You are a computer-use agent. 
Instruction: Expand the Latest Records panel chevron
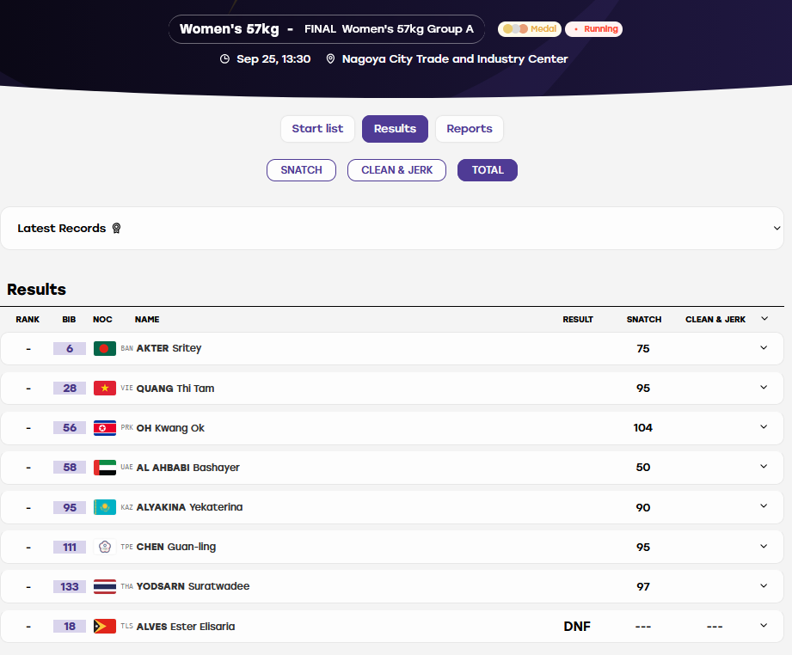[x=777, y=229]
